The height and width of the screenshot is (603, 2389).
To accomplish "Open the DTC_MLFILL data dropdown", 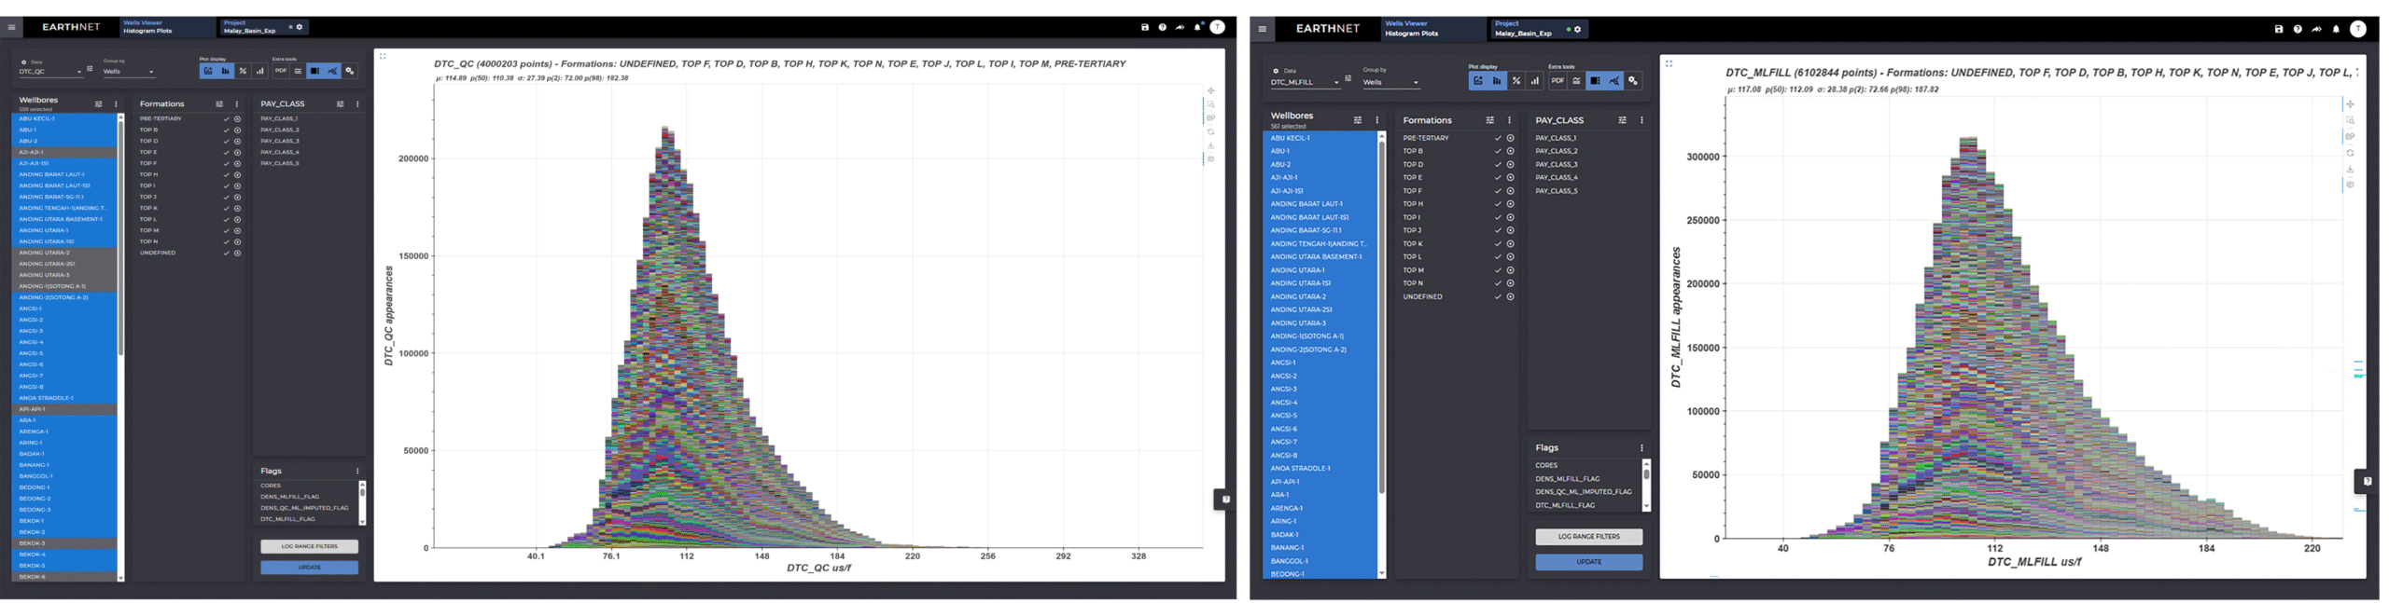I will click(x=1305, y=83).
